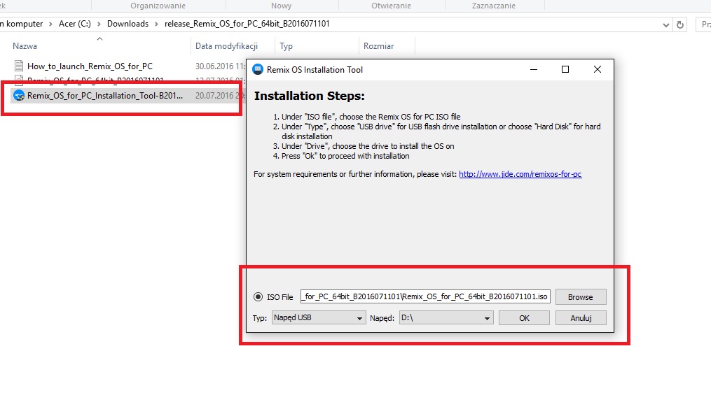Maximize the Remix OS Installation Tool window

tap(565, 70)
